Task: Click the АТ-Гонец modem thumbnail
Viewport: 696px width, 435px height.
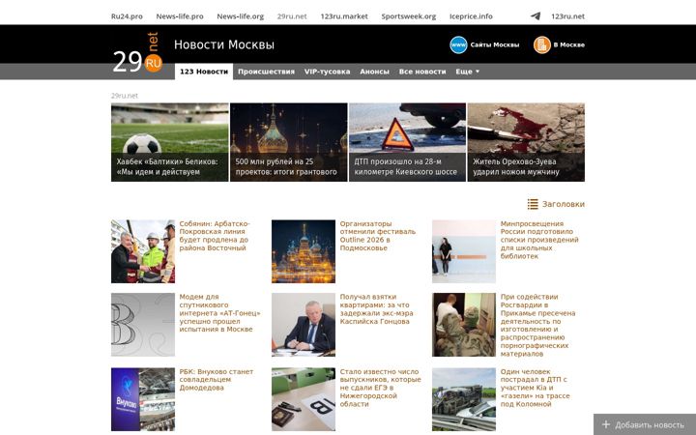Action: click(143, 325)
